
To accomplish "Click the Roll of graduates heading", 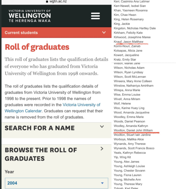I will [x=37, y=47].
